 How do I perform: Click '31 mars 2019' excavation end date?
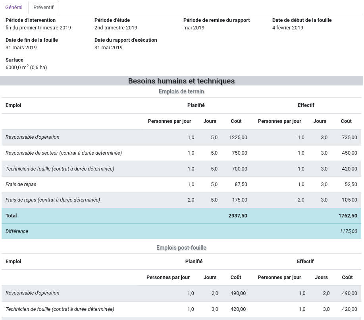coord(21,48)
